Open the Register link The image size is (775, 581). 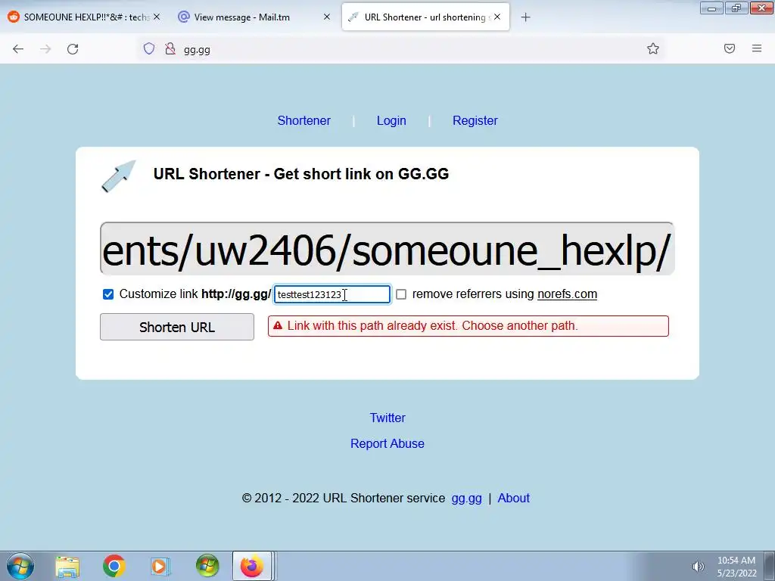tap(475, 120)
